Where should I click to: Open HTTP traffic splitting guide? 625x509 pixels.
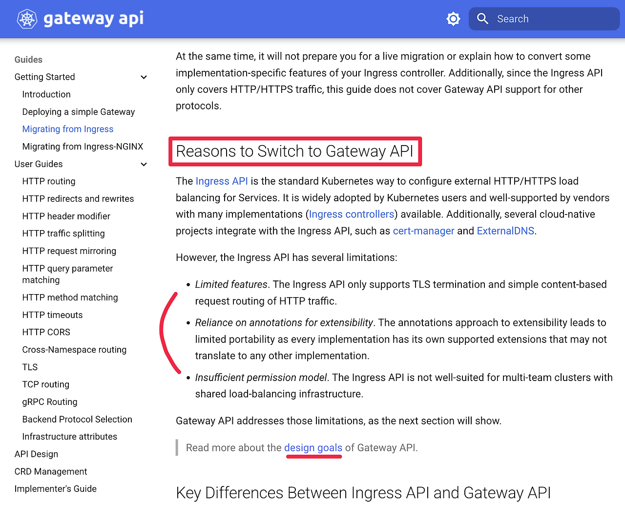tap(63, 233)
